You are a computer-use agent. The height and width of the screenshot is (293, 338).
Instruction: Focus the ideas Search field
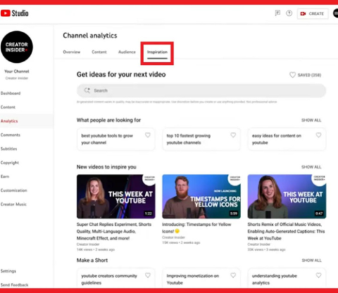click(201, 91)
